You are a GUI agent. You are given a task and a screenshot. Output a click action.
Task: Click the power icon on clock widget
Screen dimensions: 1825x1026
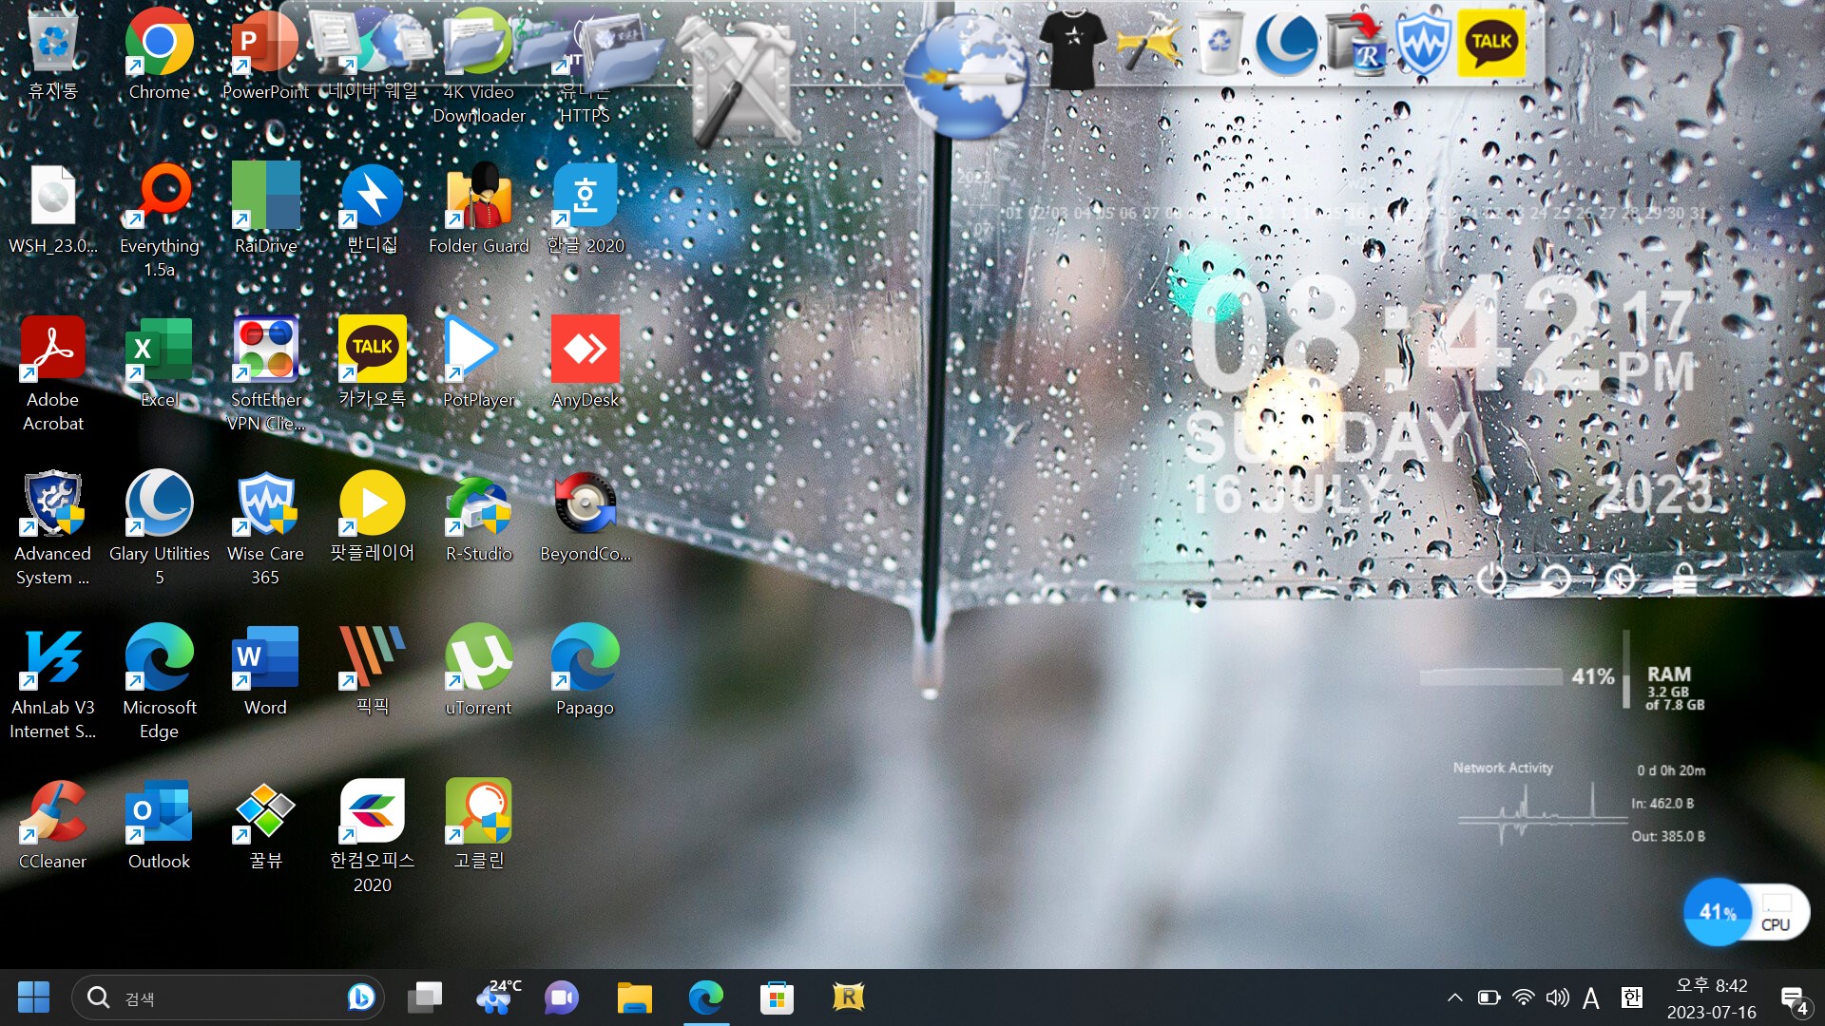(x=1491, y=578)
